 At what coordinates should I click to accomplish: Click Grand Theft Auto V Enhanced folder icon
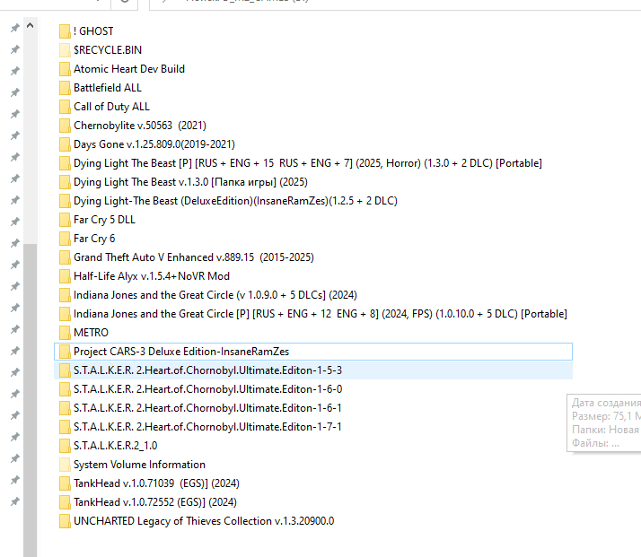[x=65, y=257]
